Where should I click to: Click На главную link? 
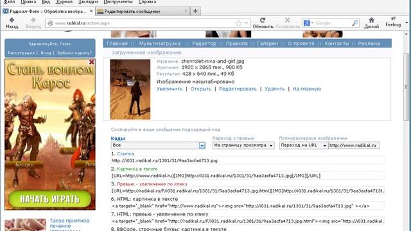[307, 89]
